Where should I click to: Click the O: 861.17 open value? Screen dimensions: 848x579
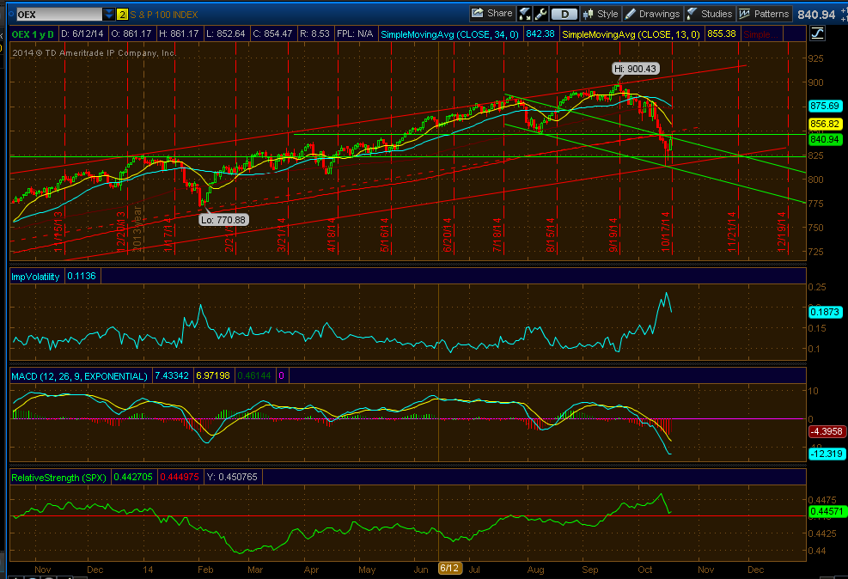[131, 34]
